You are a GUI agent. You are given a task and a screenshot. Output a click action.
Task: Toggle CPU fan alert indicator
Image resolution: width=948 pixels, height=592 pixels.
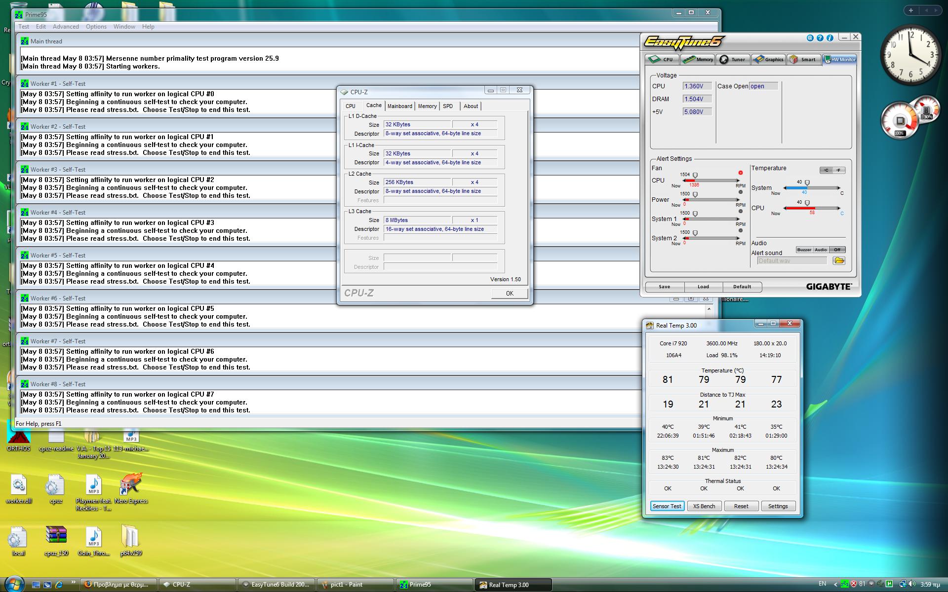[740, 173]
